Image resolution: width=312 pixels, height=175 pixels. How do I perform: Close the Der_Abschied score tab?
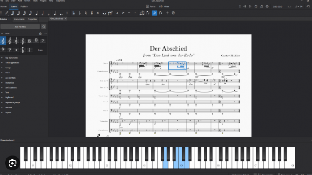click(66, 19)
